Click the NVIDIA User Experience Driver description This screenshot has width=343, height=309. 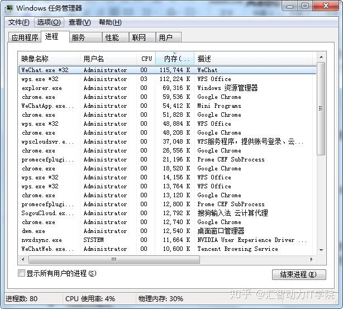pyautogui.click(x=252, y=240)
